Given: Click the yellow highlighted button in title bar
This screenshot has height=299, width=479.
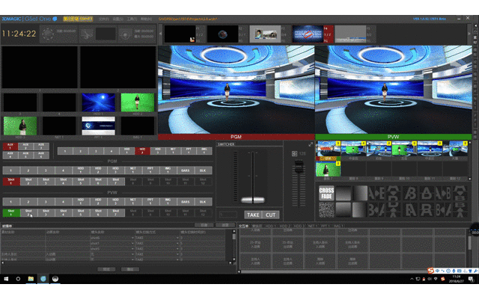Looking at the screenshot, I should coord(78,19).
